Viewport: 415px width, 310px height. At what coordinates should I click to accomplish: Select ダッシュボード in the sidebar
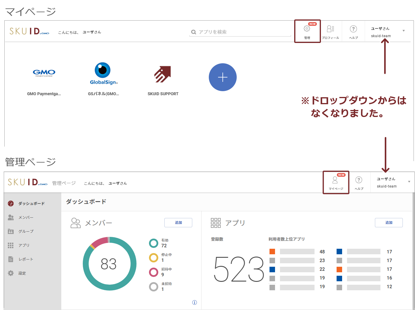click(31, 203)
